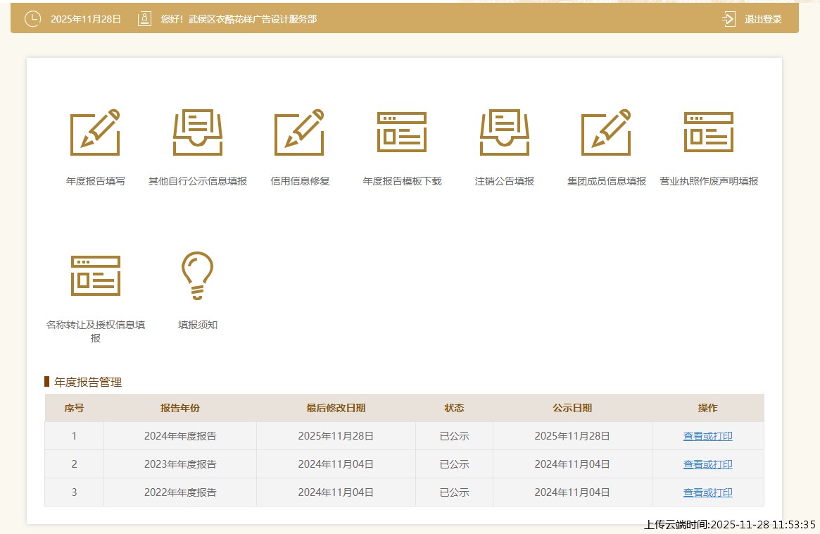Click the 年度报告模板下载 icon
820x534 pixels.
click(x=402, y=132)
